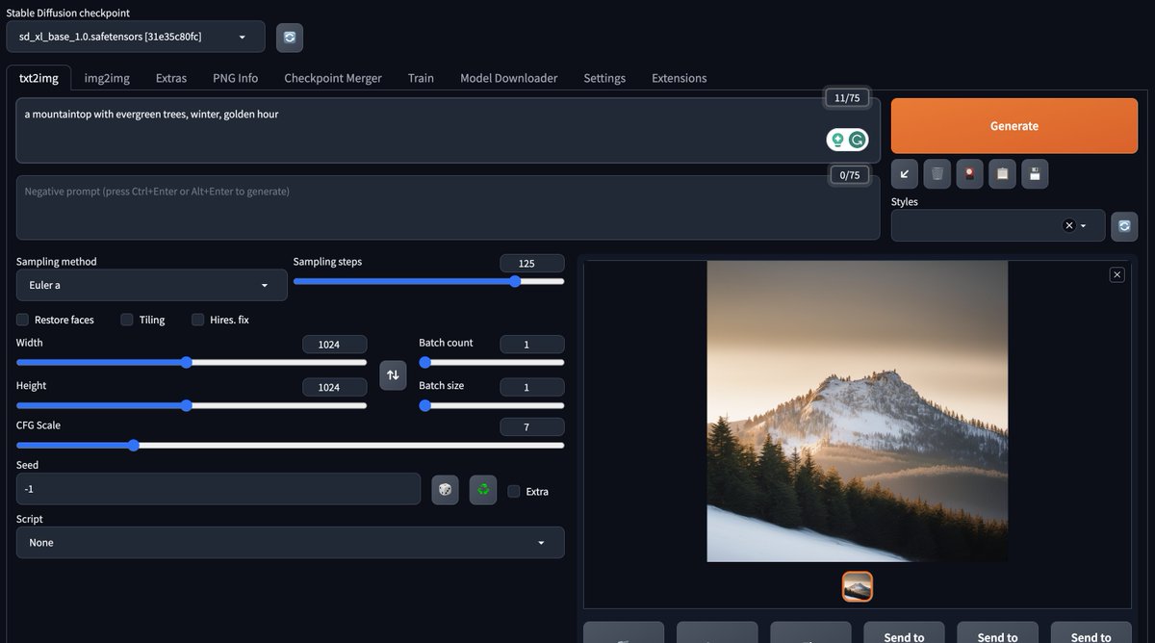The height and width of the screenshot is (643, 1155).
Task: Save the current prompt as a style
Action: (1035, 173)
